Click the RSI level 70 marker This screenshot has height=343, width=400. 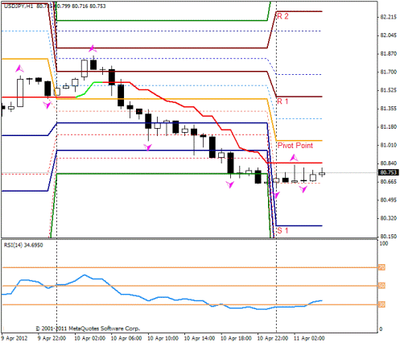[381, 267]
